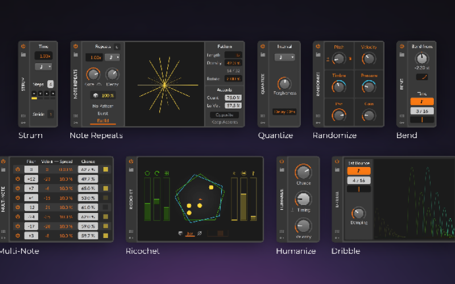The image size is (455, 284).
Task: Click the Bend curve shape icon
Action: click(421, 77)
